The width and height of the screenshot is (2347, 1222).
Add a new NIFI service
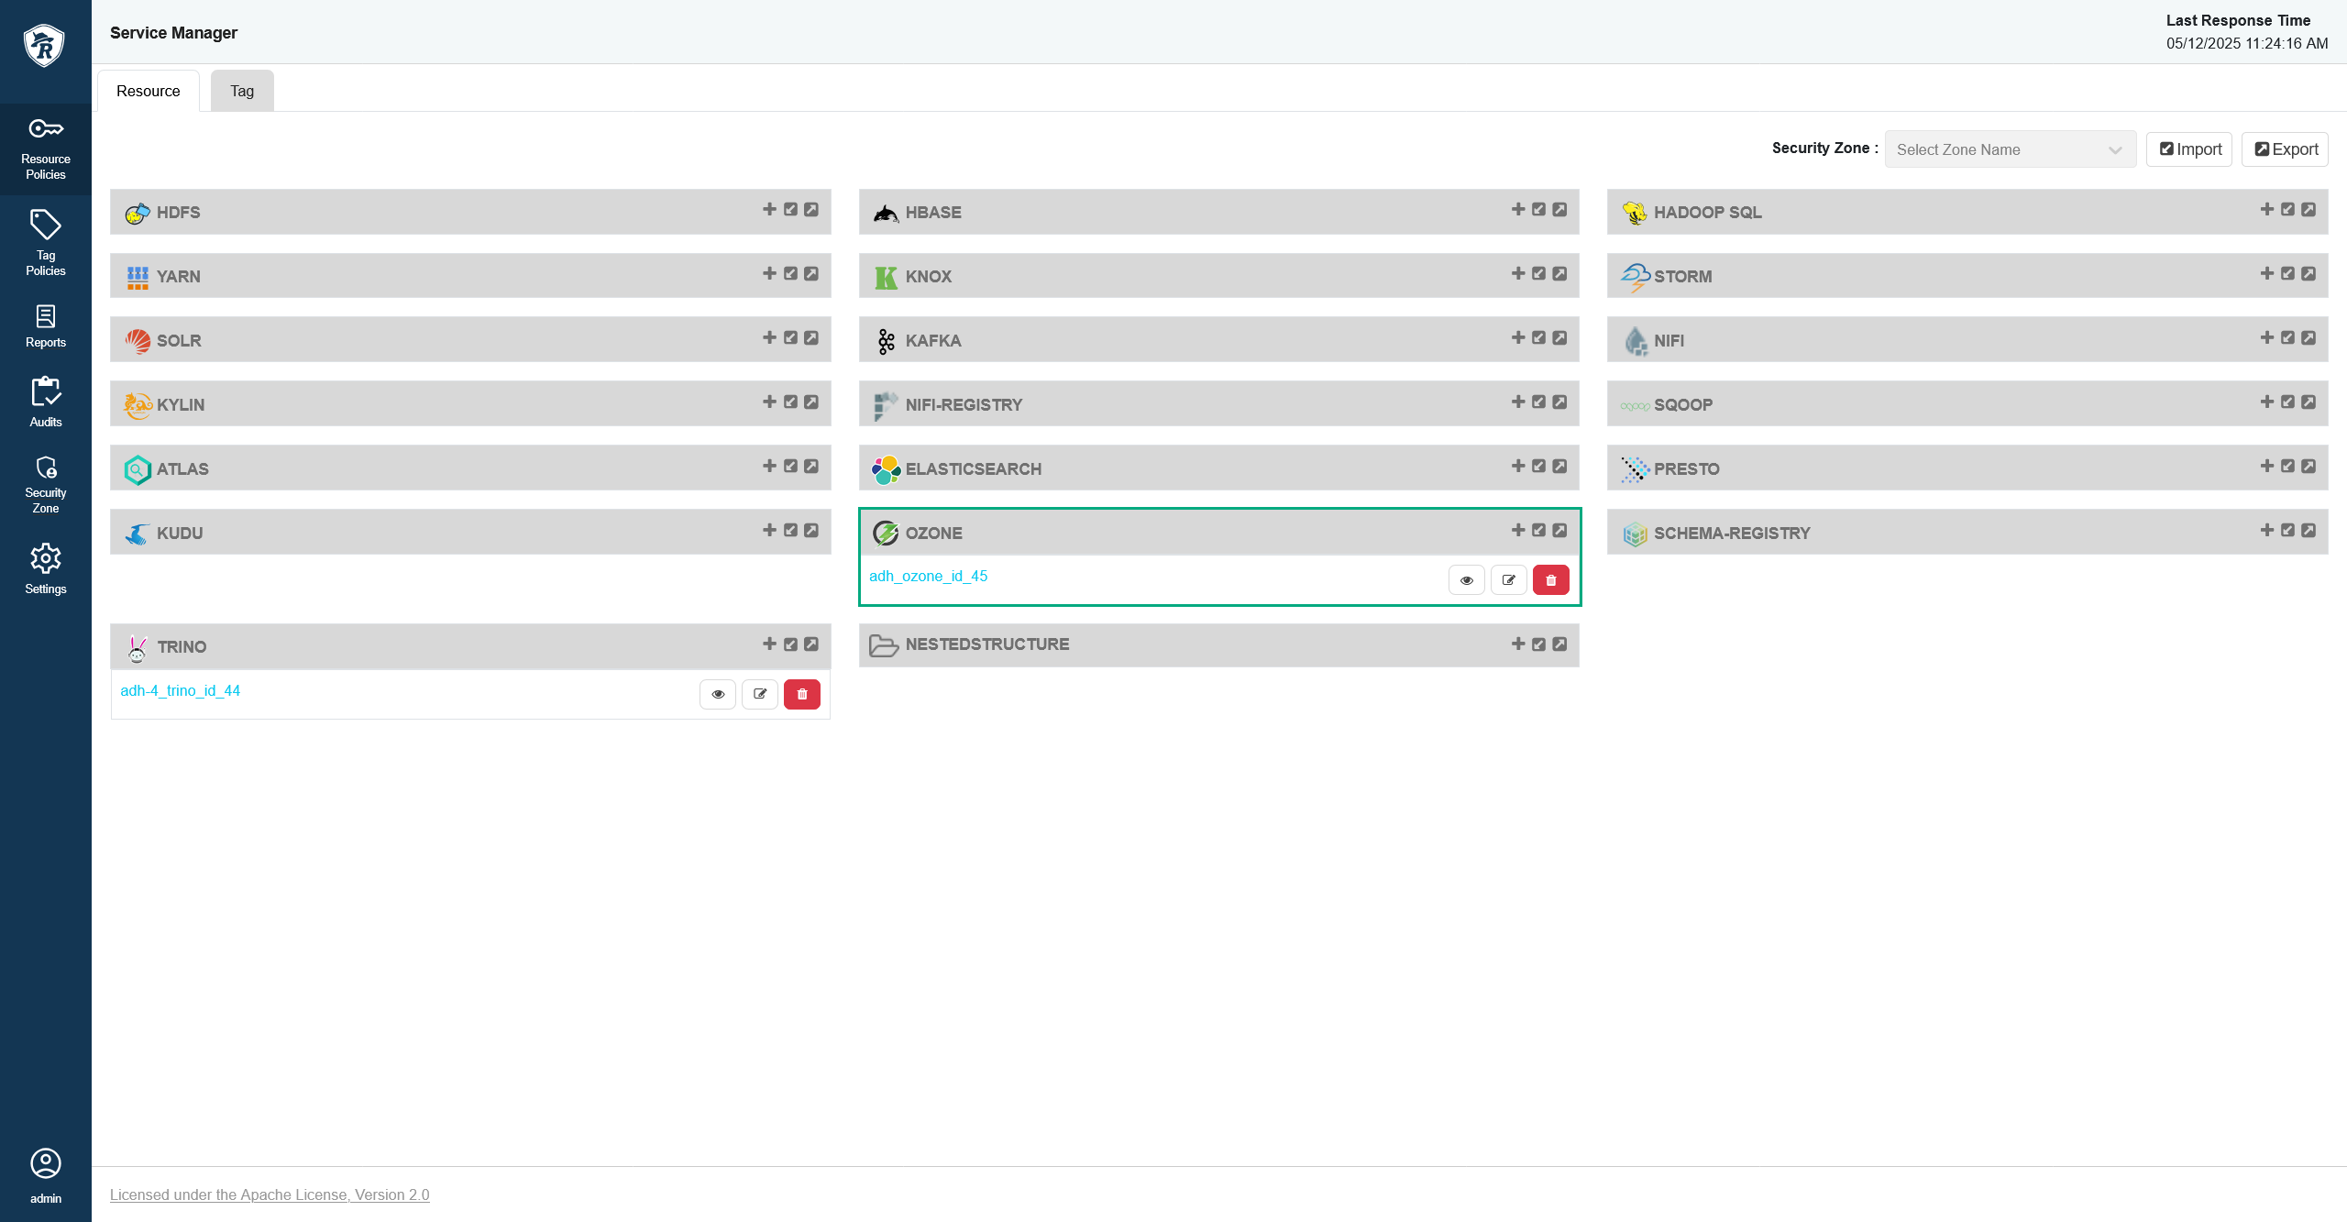click(2267, 338)
